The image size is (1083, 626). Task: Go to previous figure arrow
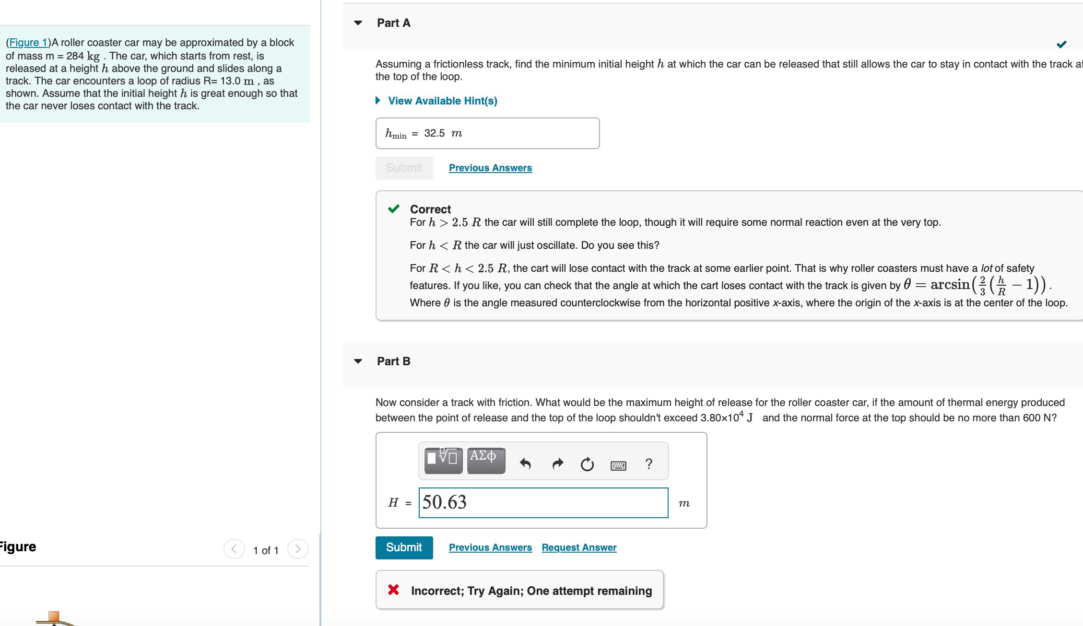[x=234, y=549]
